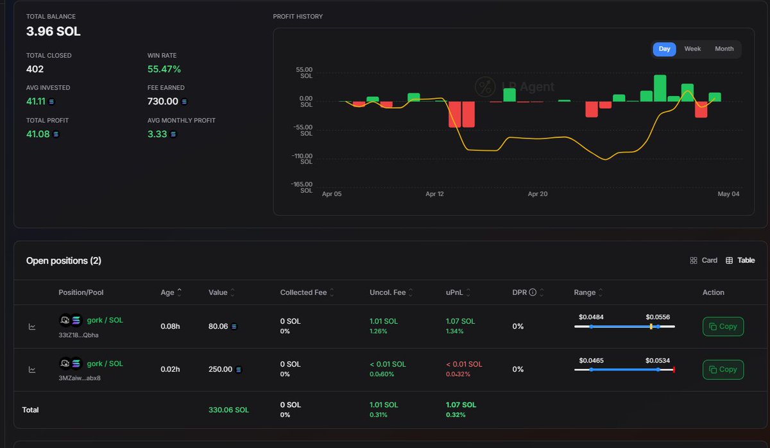Sort positions by Value column

click(222, 292)
